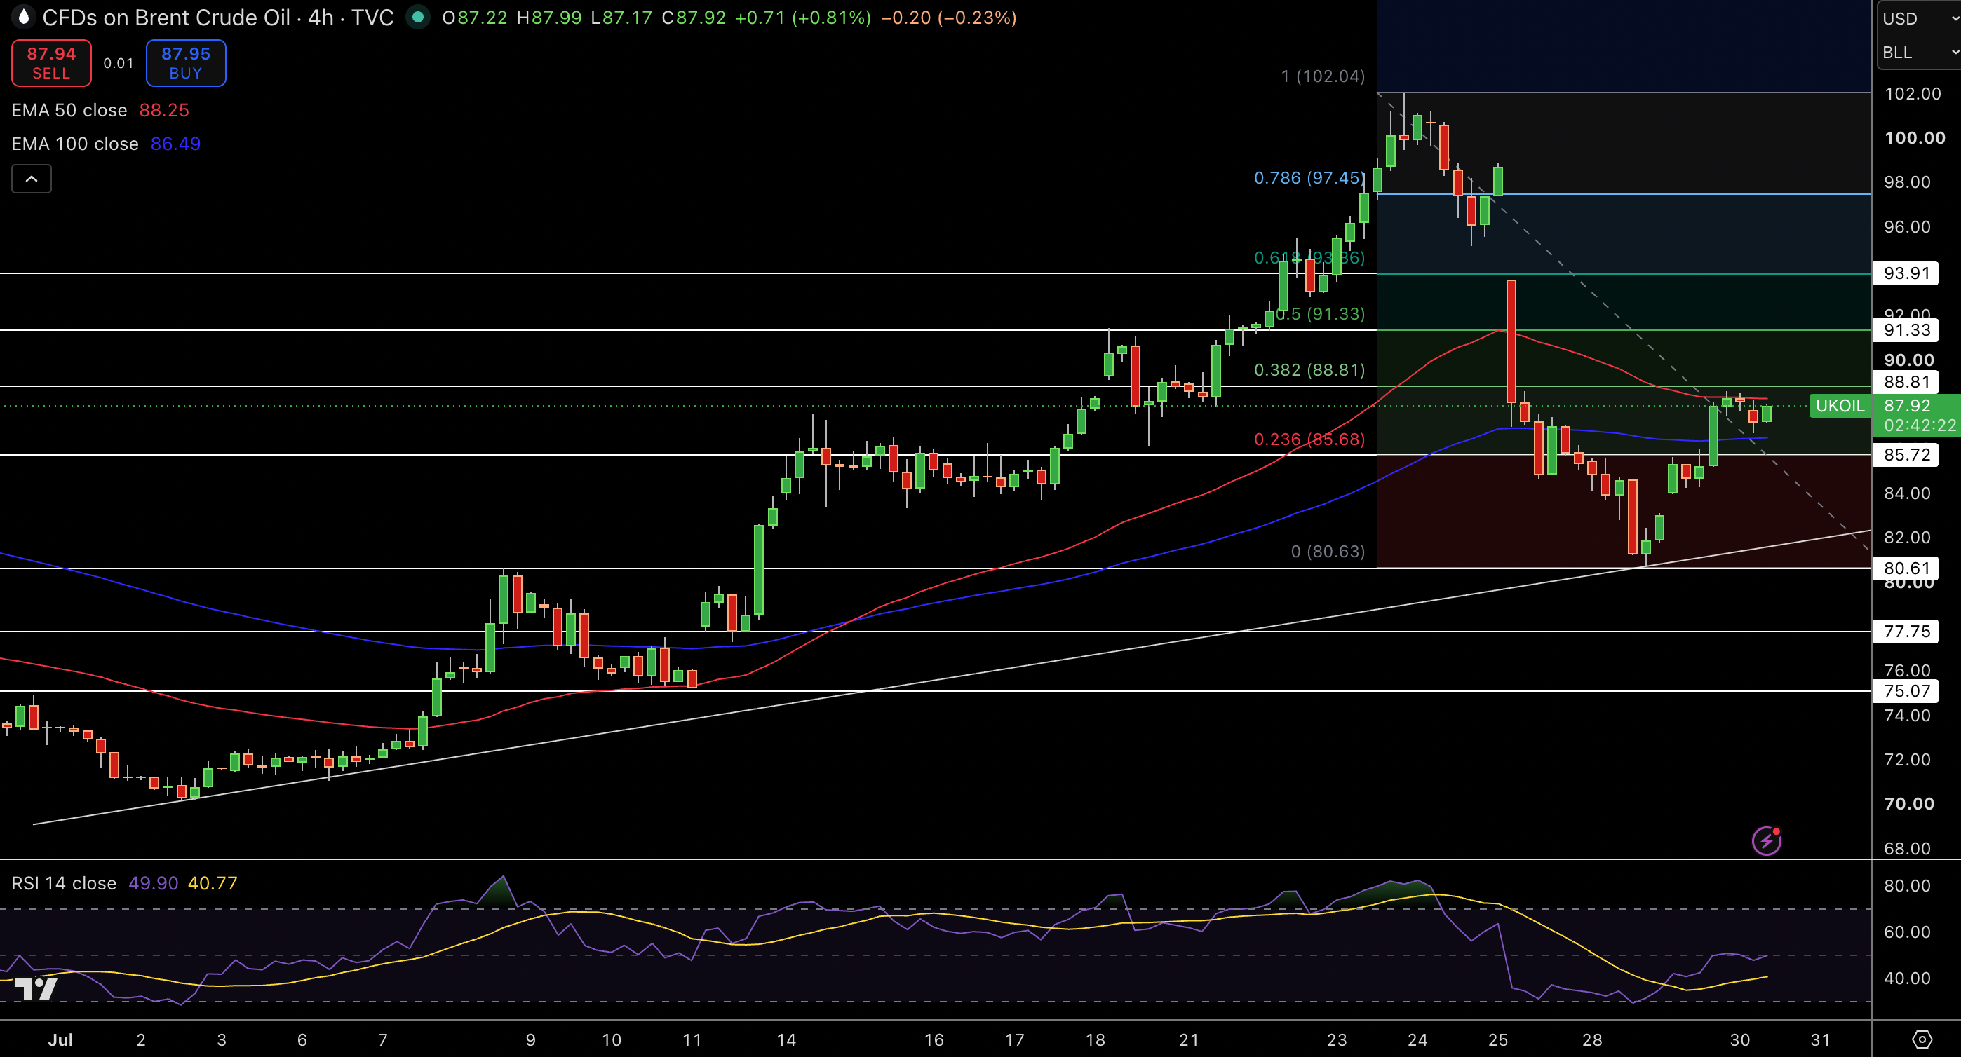Click the 0.01 spread value
Image resolution: width=1961 pixels, height=1057 pixels.
[x=118, y=63]
